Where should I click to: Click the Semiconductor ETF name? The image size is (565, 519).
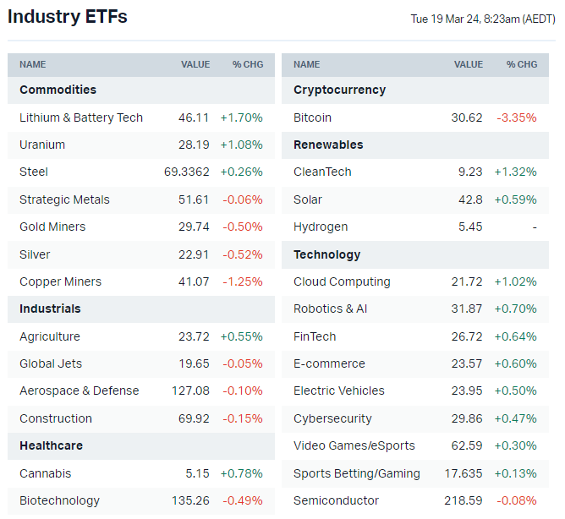336,500
